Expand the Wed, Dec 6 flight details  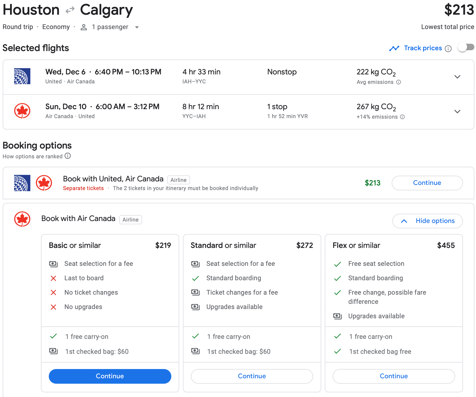(457, 77)
